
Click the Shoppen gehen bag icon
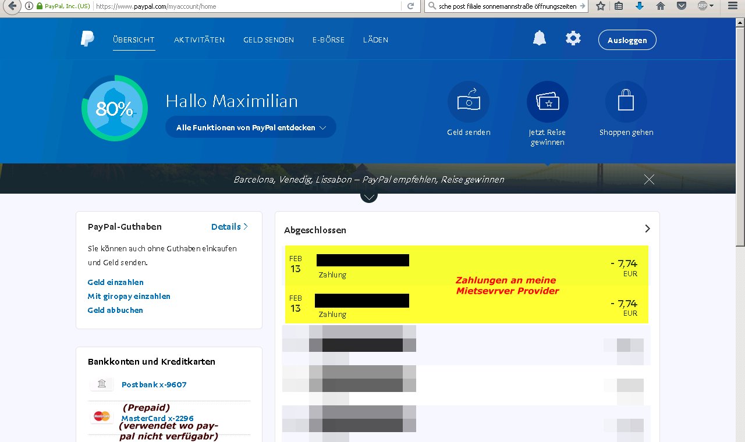click(x=626, y=102)
